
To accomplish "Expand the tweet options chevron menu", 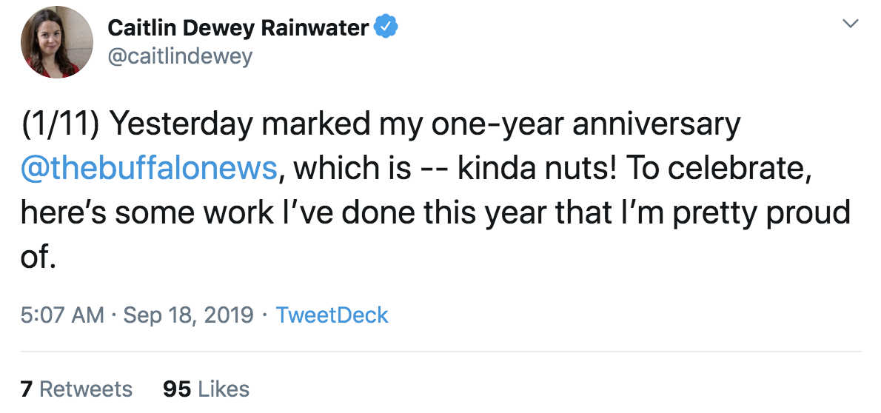I will 851,24.
